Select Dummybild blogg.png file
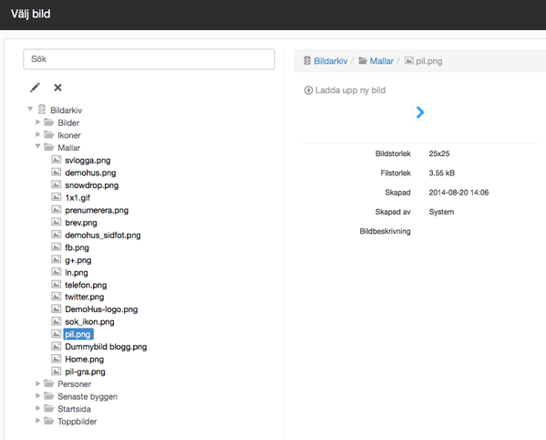Viewport: 546px width, 440px height. 106,347
